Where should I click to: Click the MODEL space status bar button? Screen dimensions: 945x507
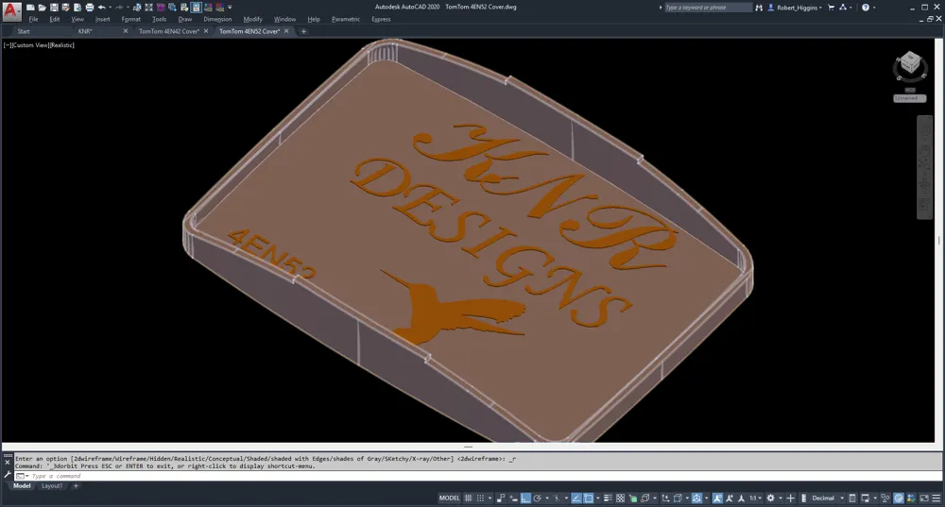(x=449, y=498)
